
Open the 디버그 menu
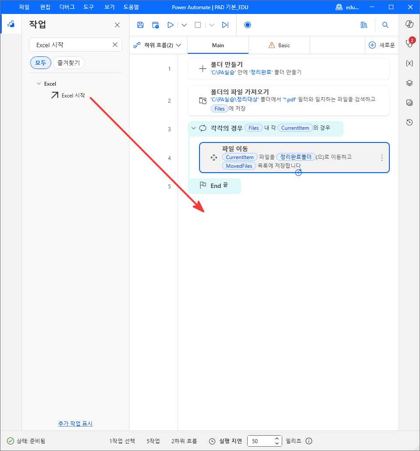point(67,7)
